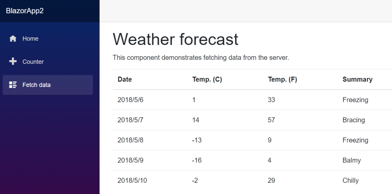The height and width of the screenshot is (194, 392).
Task: Click the Chilly summary cell
Action: (x=351, y=181)
